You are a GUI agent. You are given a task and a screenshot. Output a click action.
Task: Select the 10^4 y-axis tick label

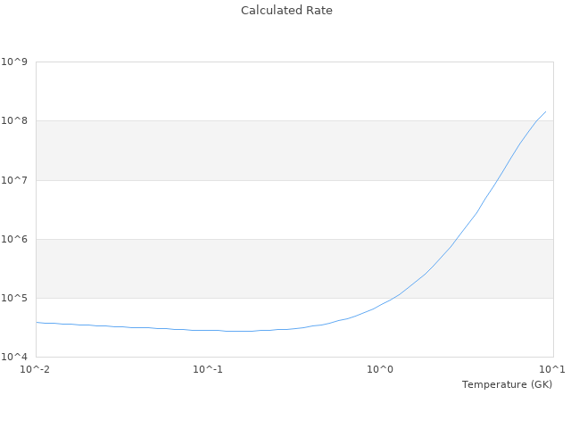tap(15, 357)
